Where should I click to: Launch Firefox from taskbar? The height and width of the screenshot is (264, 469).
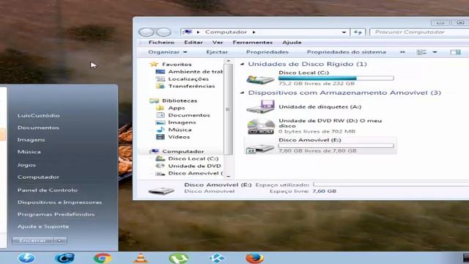pos(254,258)
